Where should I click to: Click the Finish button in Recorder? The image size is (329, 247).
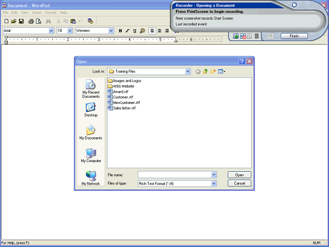294,36
